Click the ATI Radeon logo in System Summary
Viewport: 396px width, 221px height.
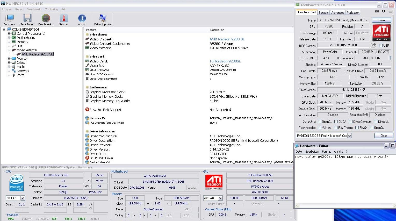click(214, 182)
